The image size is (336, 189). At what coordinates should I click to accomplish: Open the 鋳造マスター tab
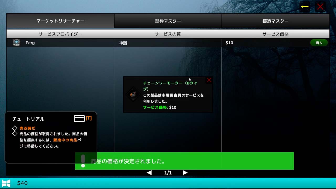(275, 21)
